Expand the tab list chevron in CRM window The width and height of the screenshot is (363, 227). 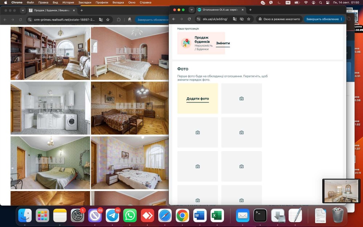coord(23,11)
